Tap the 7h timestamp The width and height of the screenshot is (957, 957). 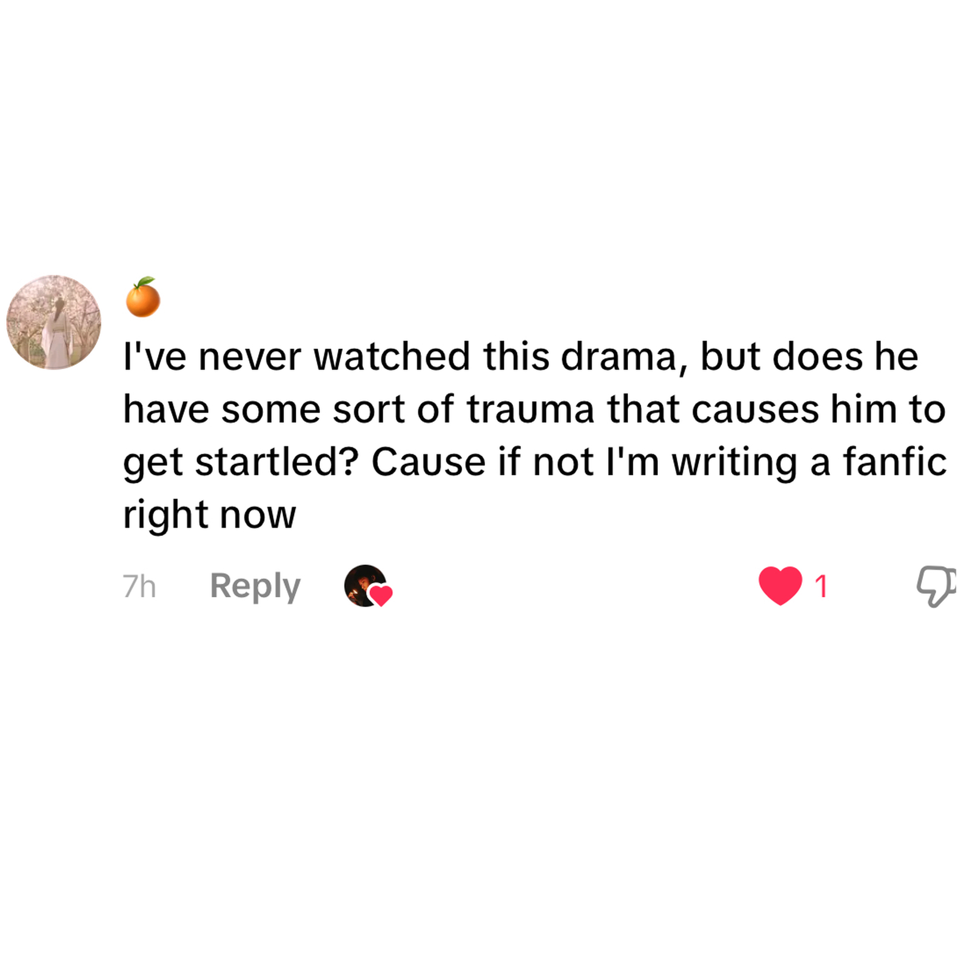tap(139, 587)
